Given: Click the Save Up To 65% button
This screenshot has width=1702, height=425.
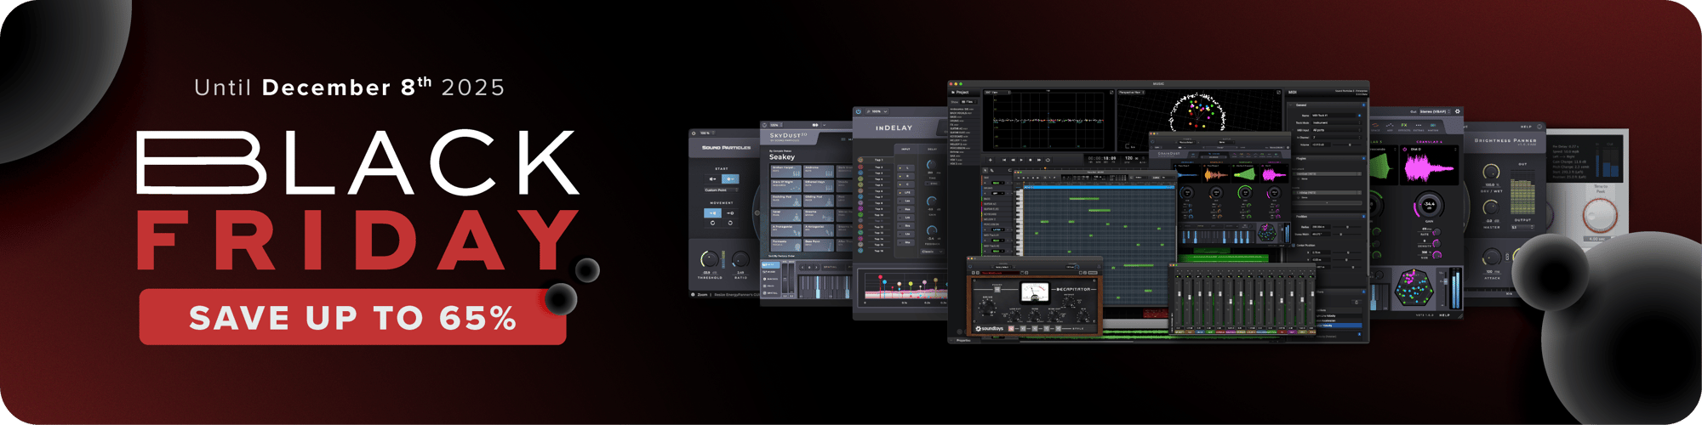Looking at the screenshot, I should coord(352,317).
